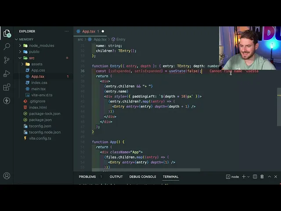Viewport: 281px width, 211px height.
Task: Click the React icon on App.tsx tab
Action: pos(78,31)
